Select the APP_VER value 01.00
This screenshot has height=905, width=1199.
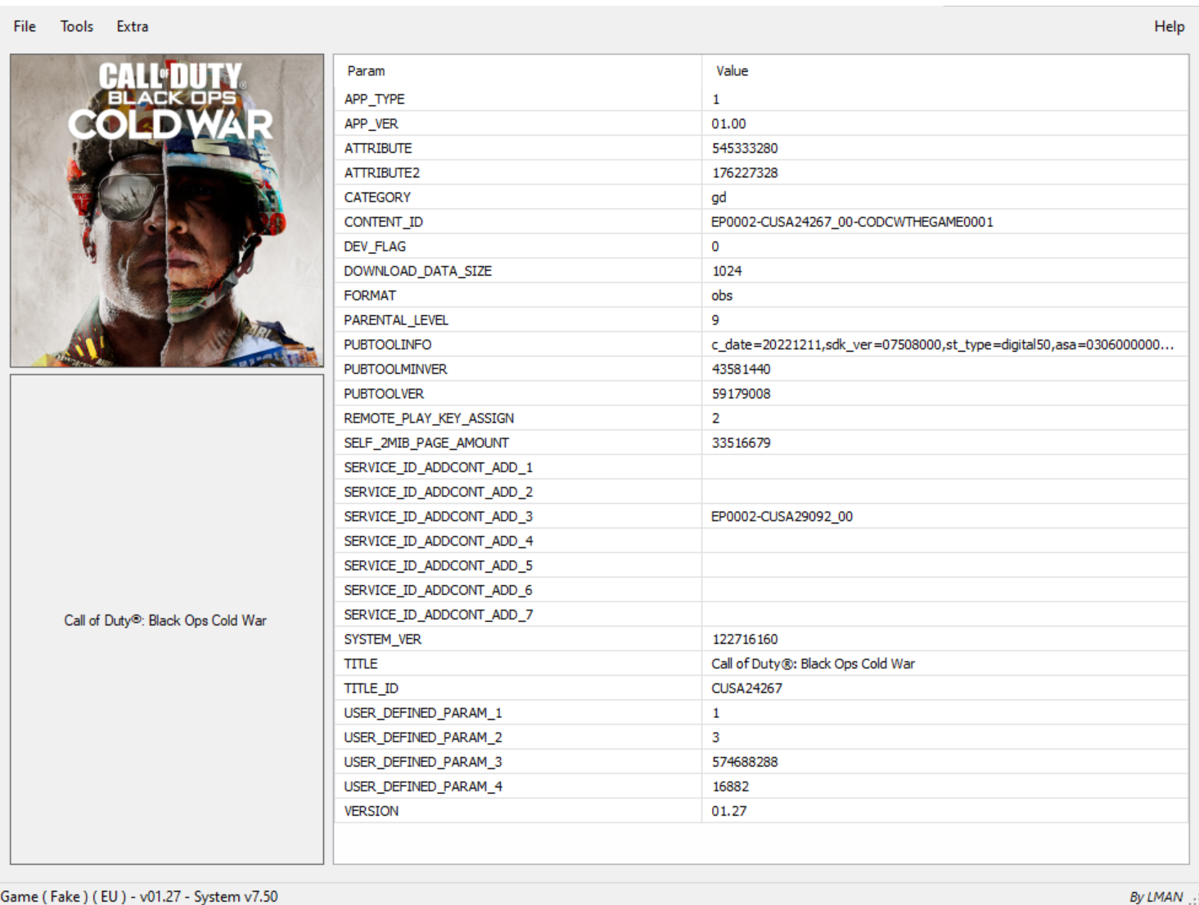click(728, 124)
